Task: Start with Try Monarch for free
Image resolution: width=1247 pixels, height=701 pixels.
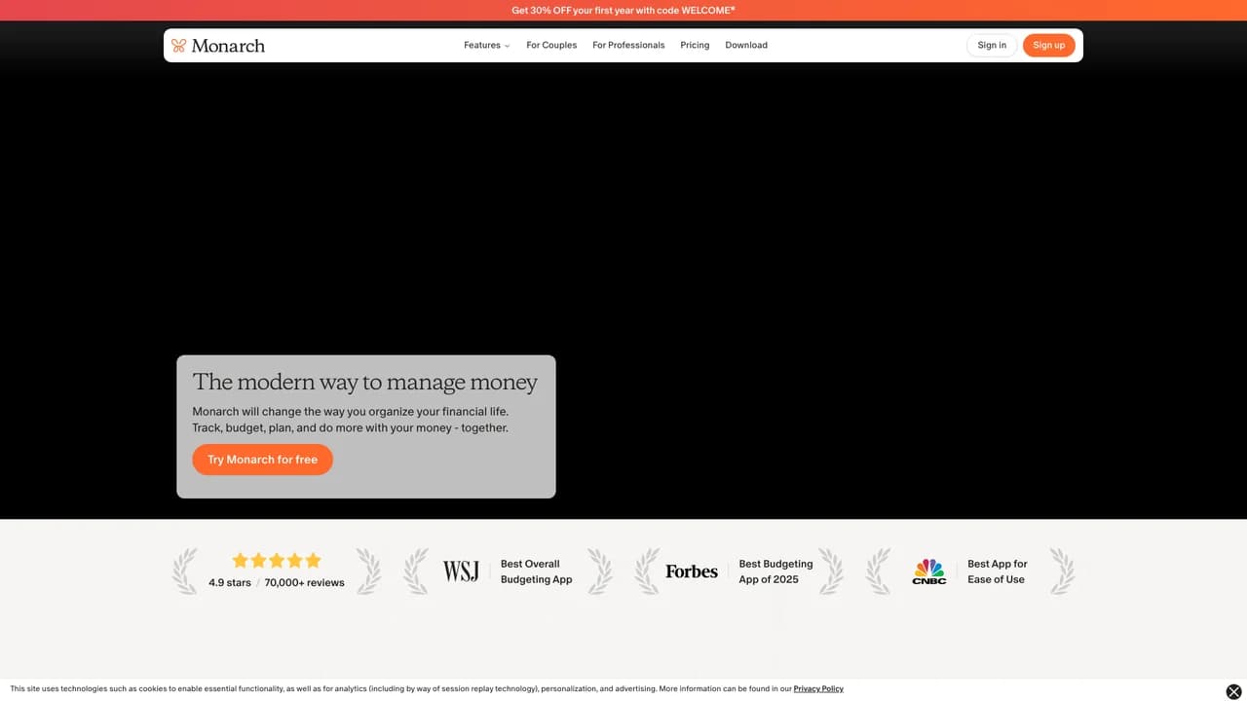Action: click(x=262, y=460)
